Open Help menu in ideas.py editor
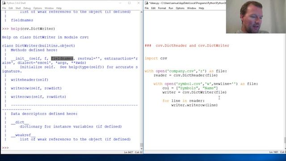 click(202, 8)
